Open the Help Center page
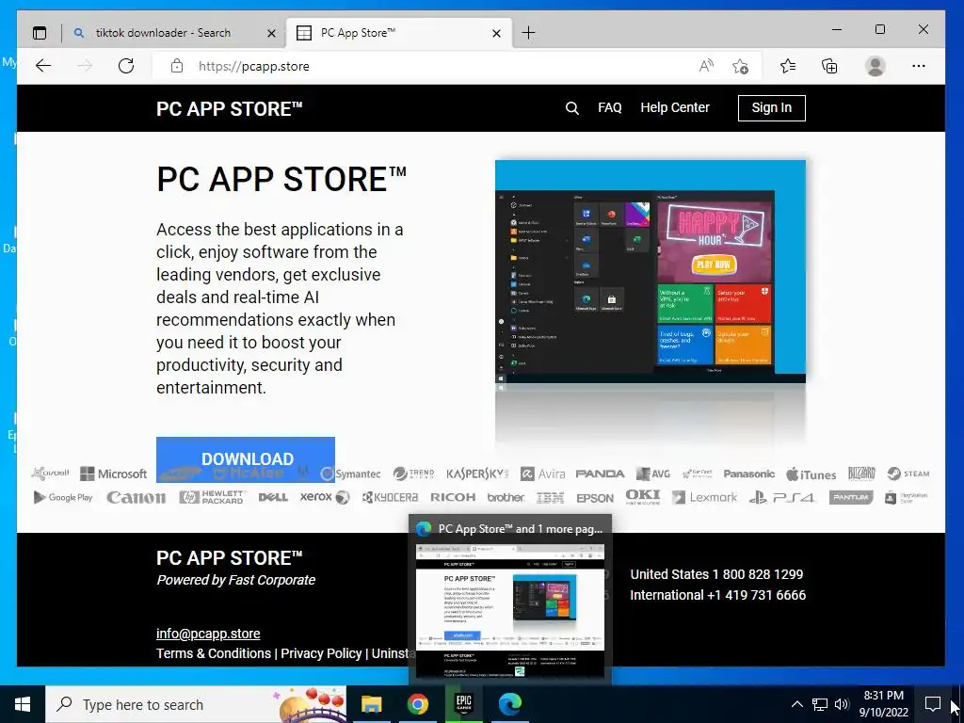 (x=675, y=107)
